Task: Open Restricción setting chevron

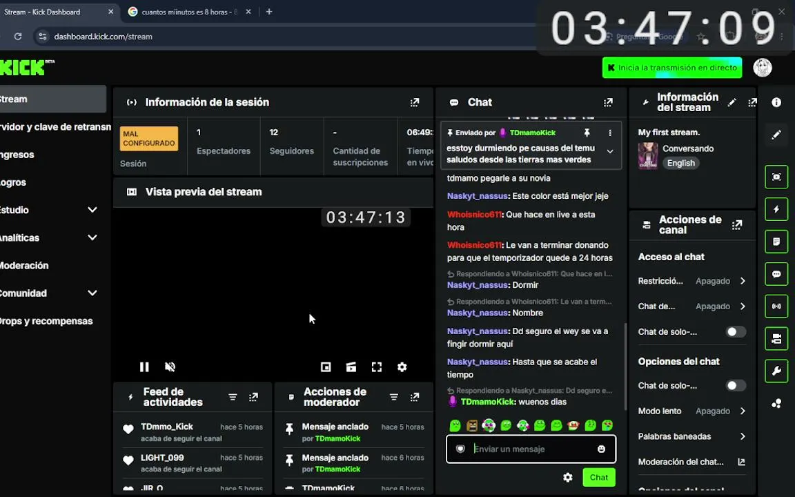Action: point(743,281)
